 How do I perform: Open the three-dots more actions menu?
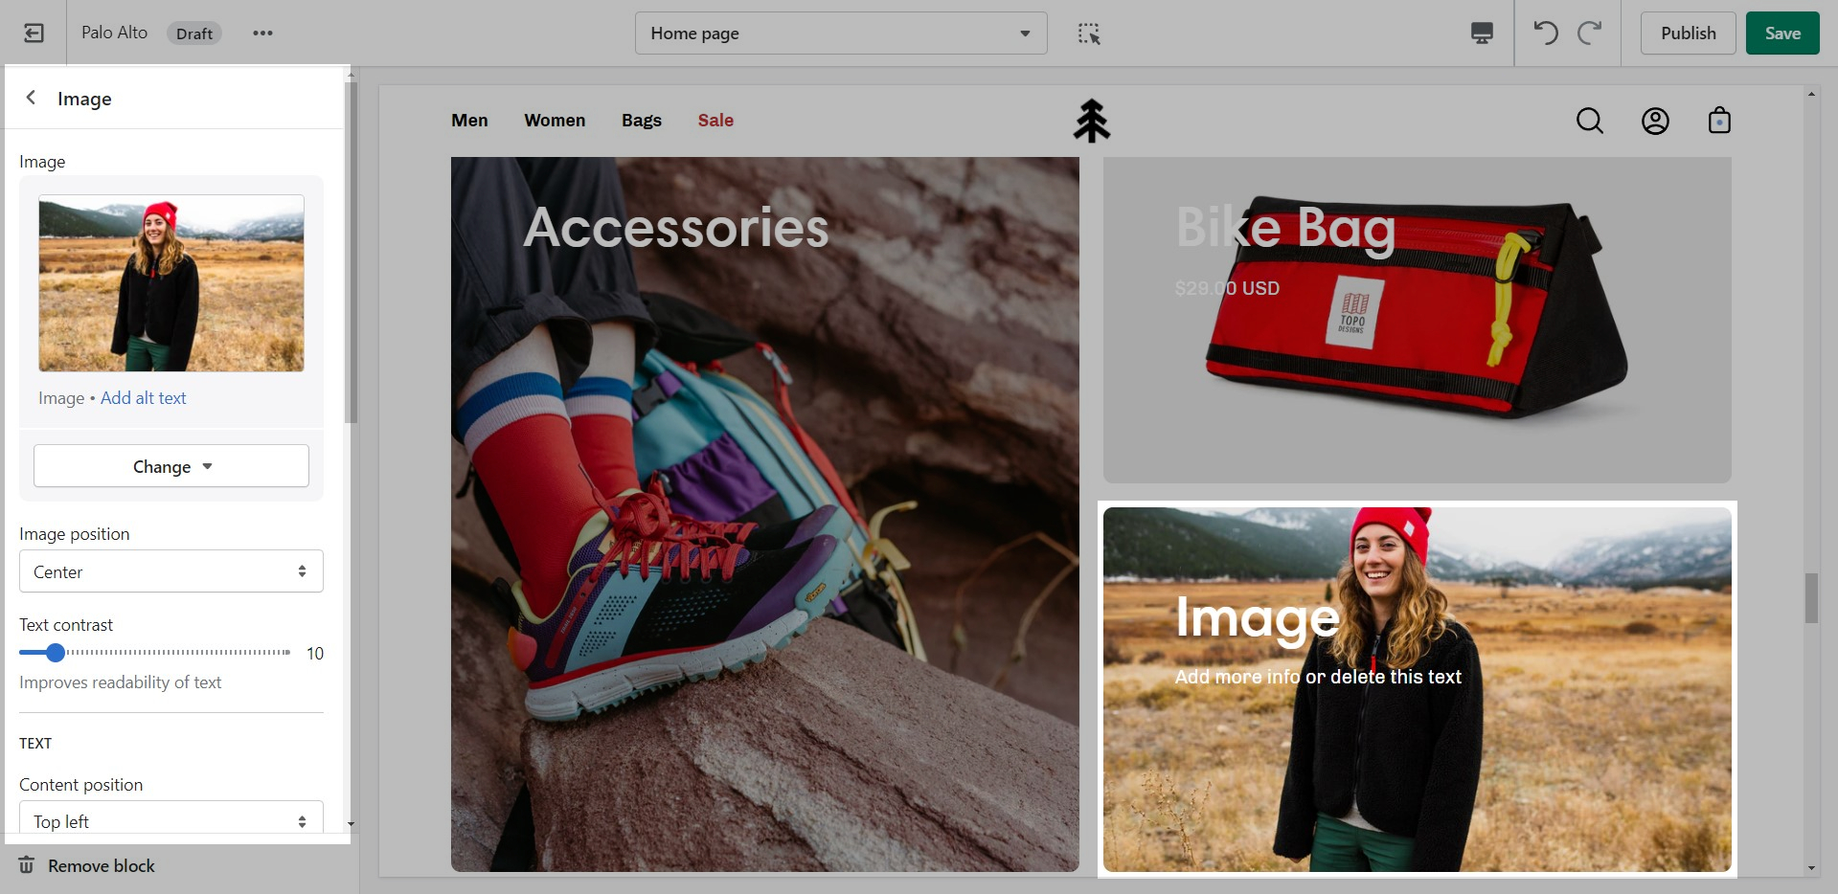(262, 34)
